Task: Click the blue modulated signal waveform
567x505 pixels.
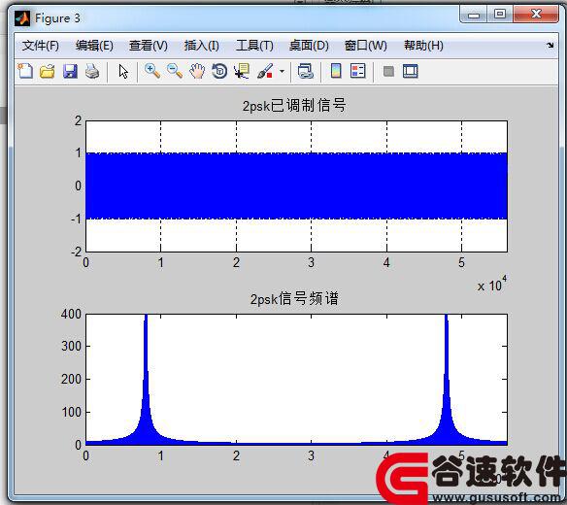Action: tap(296, 185)
